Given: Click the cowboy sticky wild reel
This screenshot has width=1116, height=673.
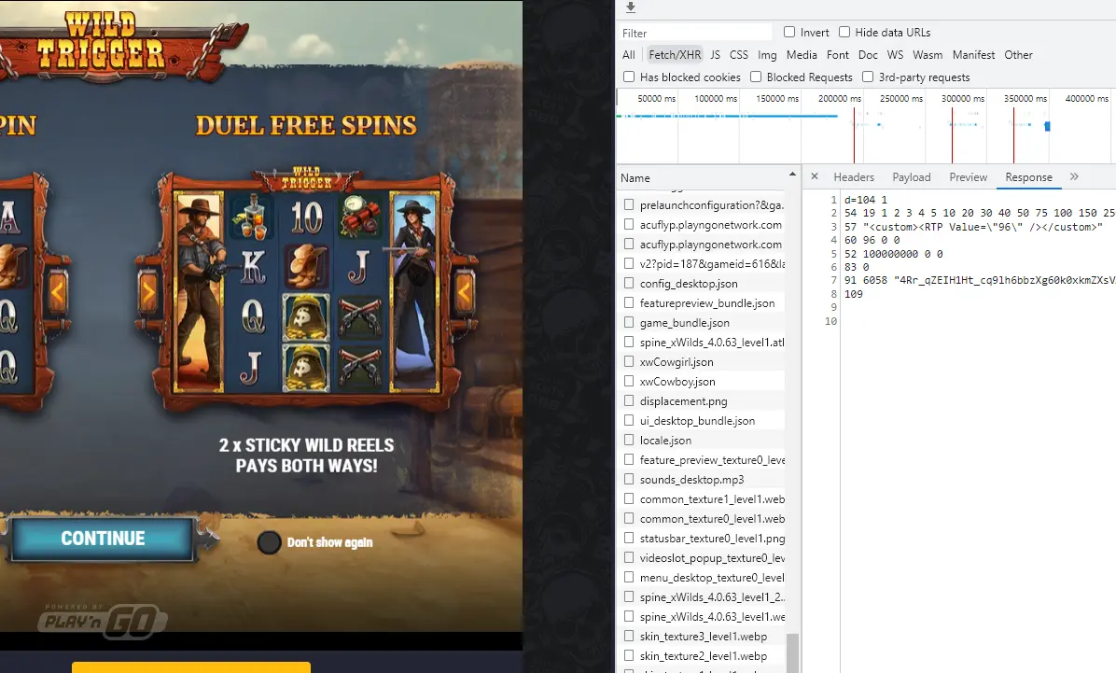Looking at the screenshot, I should [199, 291].
